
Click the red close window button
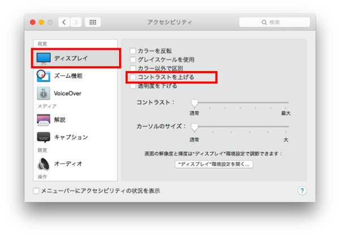33,22
